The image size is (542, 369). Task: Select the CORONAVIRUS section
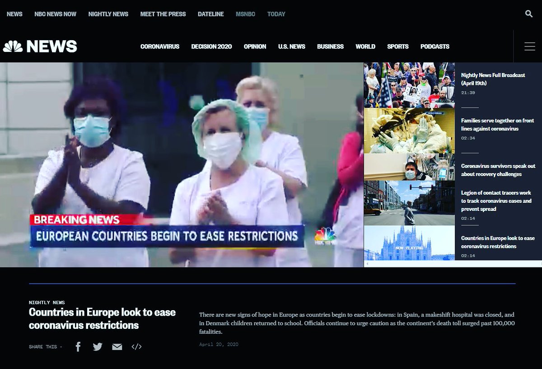[160, 46]
